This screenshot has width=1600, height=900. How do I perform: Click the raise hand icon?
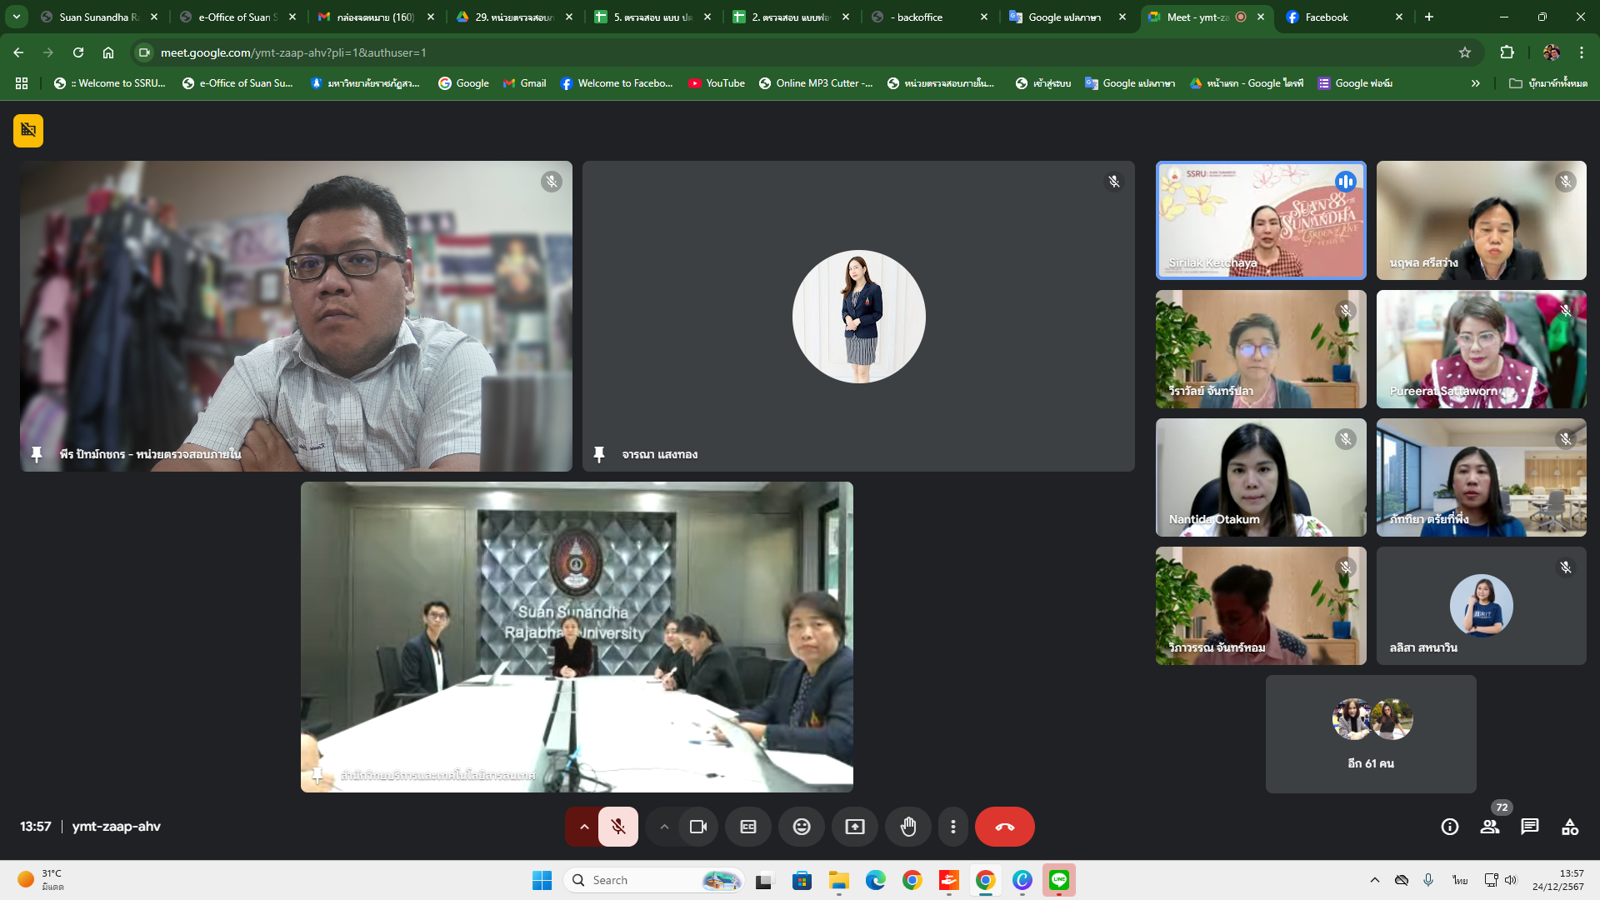point(907,827)
